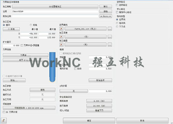The height and width of the screenshot is (124, 173).
Task: Click the empty 附加注释 input field
Action: click(55, 16)
